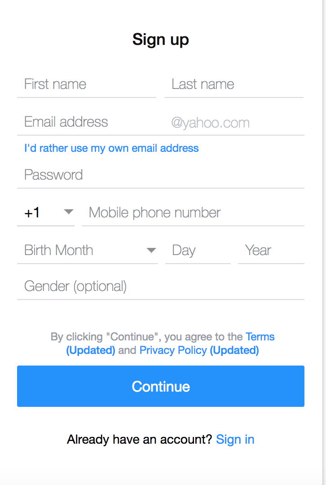Click the Birth Month dropdown arrow
Viewport: 326px width, 485px height.
tap(151, 250)
